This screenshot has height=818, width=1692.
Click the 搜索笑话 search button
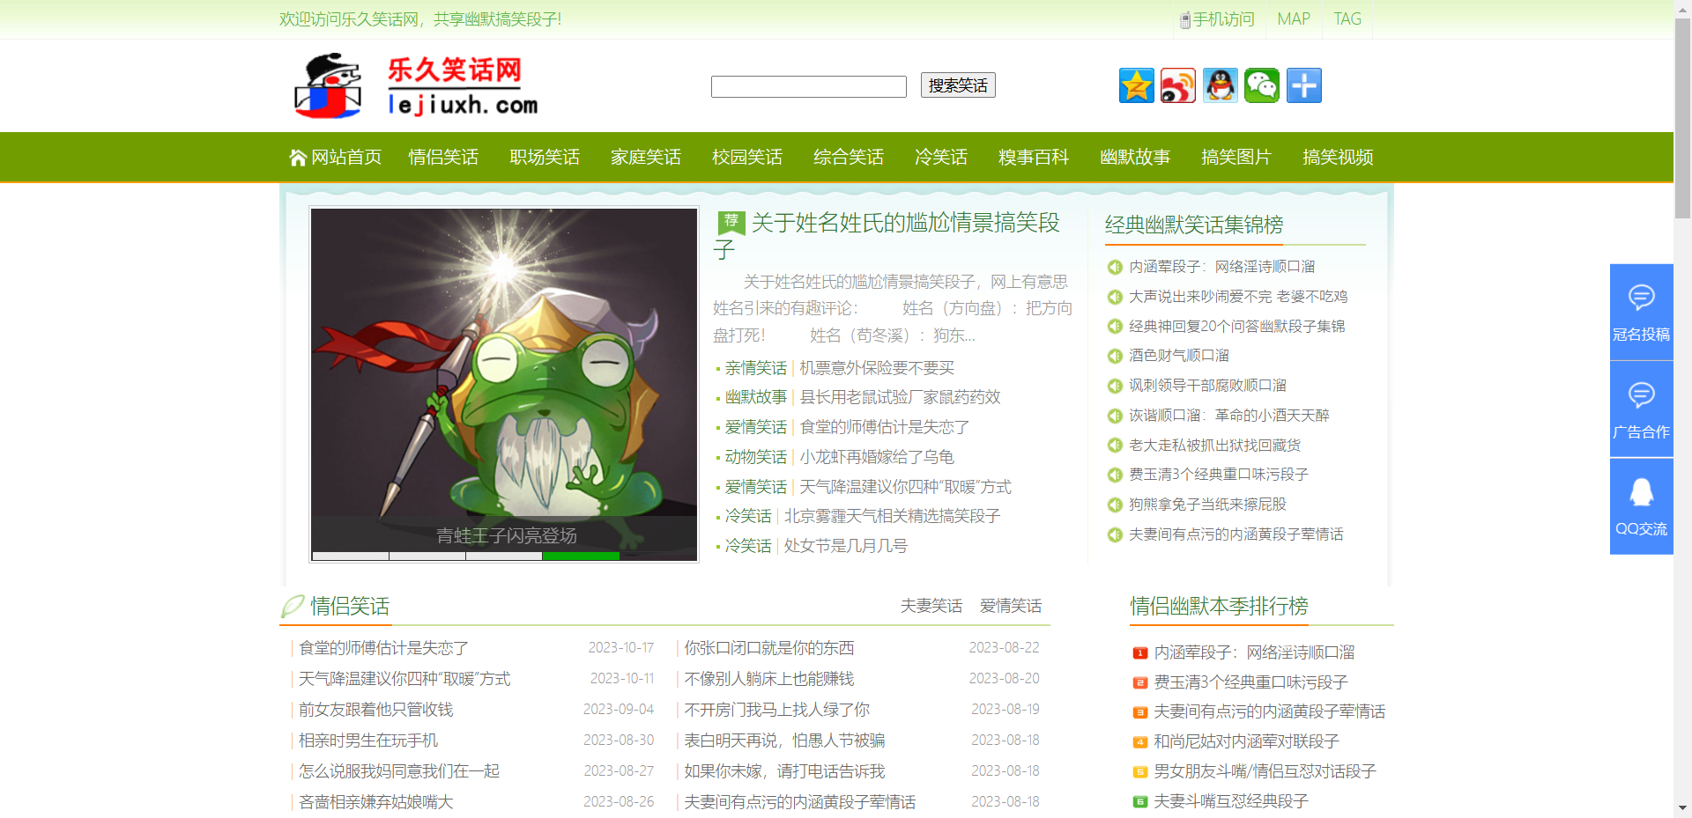[957, 85]
